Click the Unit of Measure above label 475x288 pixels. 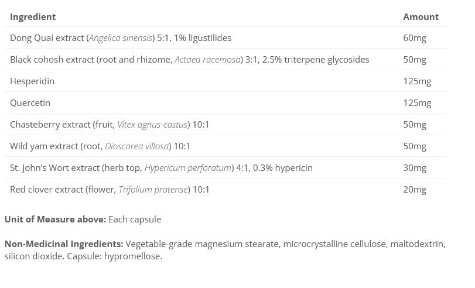pyautogui.click(x=55, y=220)
